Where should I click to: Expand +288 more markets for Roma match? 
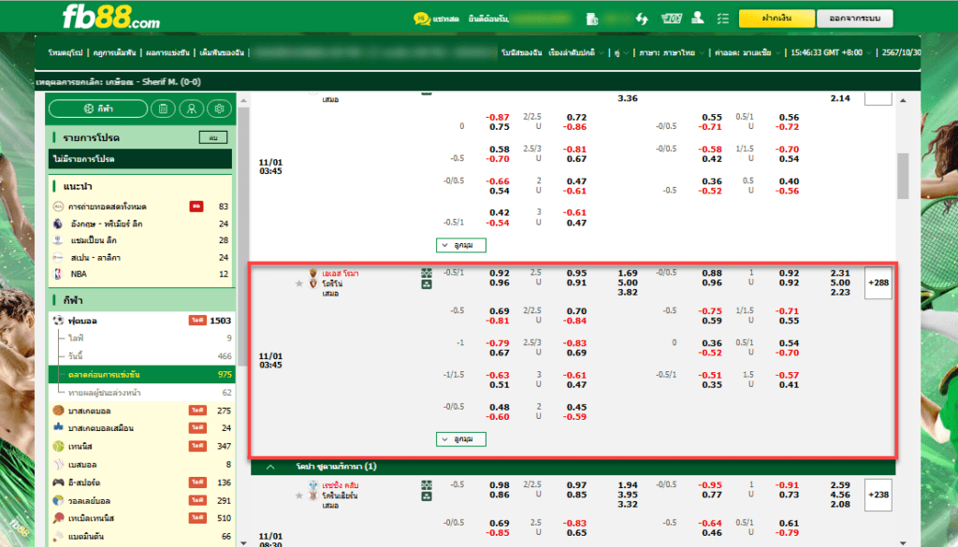click(x=878, y=282)
